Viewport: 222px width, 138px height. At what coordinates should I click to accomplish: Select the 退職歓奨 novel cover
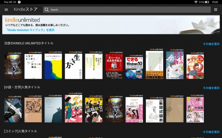[x=94, y=110]
